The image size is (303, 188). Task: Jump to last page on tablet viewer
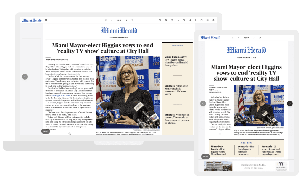(x=260, y=38)
